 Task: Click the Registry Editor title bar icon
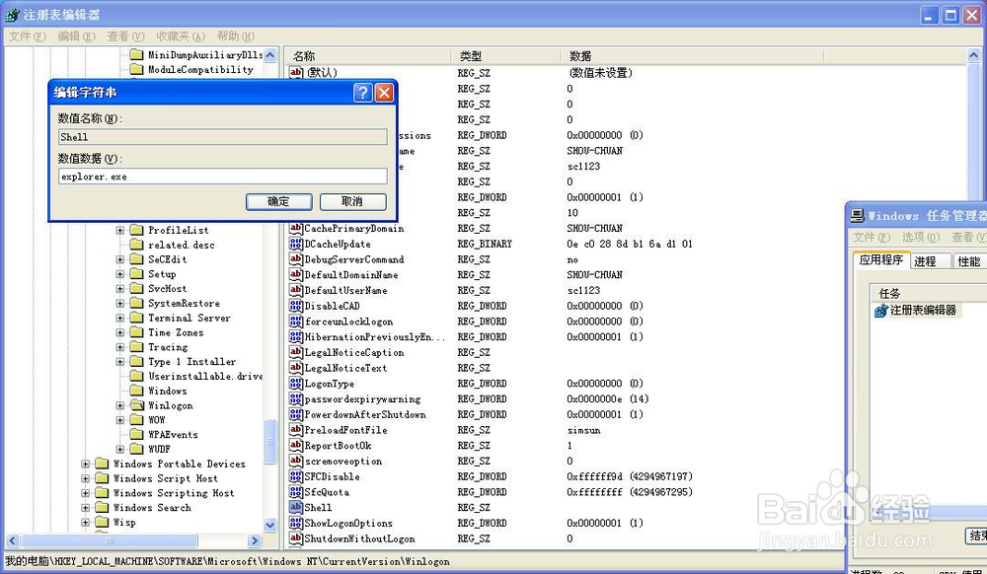tap(12, 15)
